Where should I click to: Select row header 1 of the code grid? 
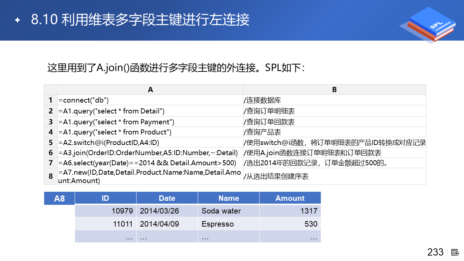click(51, 100)
